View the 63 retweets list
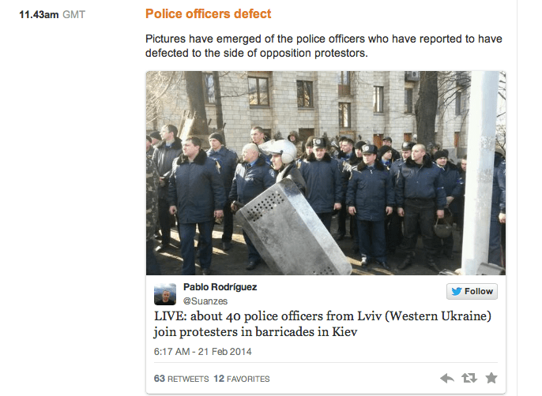The image size is (542, 396). (x=181, y=379)
